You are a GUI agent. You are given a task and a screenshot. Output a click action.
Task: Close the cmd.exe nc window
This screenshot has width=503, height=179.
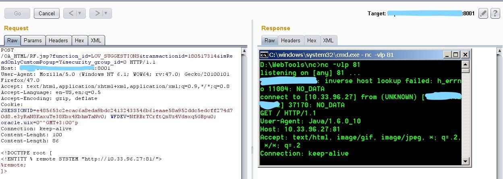click(x=465, y=54)
